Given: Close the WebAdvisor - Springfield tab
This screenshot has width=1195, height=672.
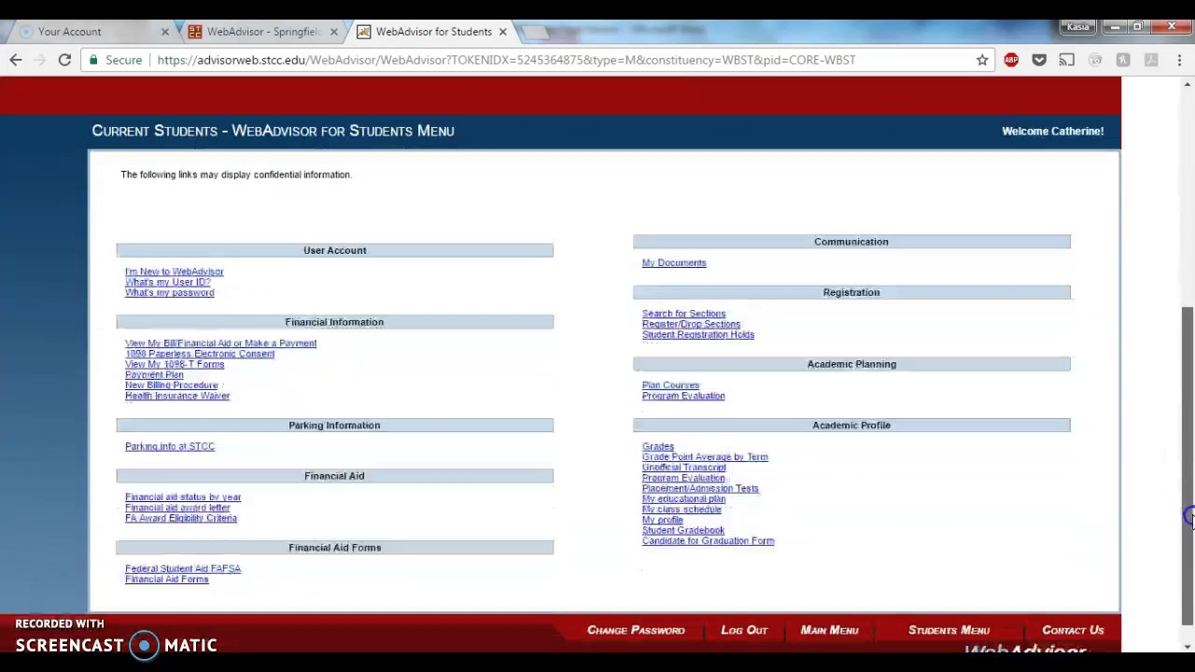Looking at the screenshot, I should tap(333, 32).
